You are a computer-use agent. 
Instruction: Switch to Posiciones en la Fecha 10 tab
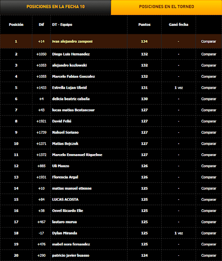click(56, 7)
